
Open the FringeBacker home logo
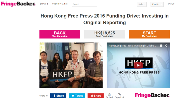18,4
